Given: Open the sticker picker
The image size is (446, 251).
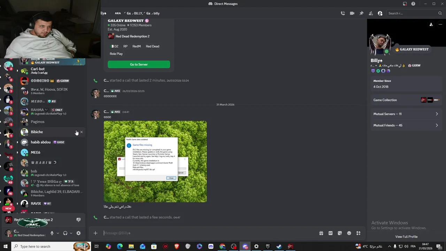Looking at the screenshot, I should point(340,233).
